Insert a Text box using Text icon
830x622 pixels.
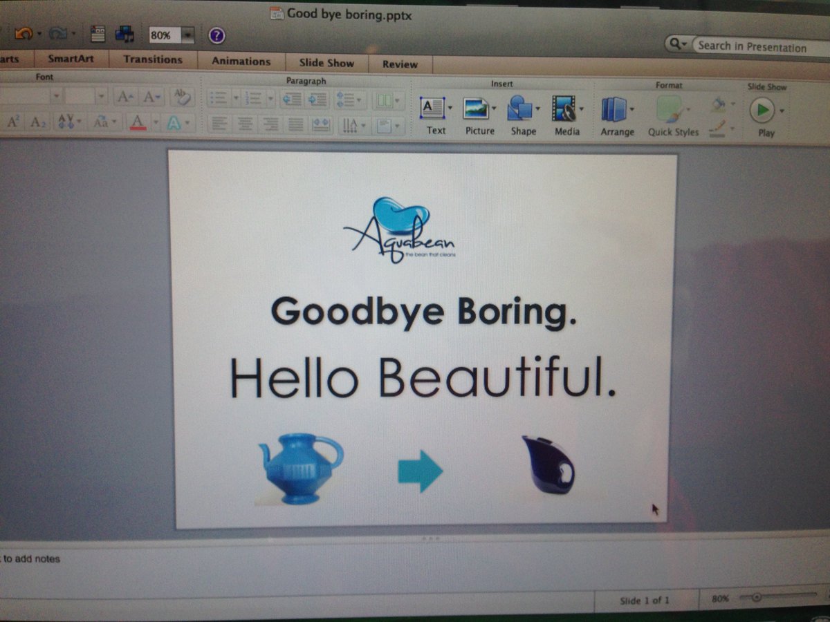[x=432, y=108]
